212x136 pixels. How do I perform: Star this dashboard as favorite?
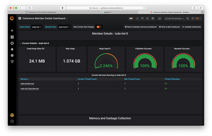click(137, 18)
